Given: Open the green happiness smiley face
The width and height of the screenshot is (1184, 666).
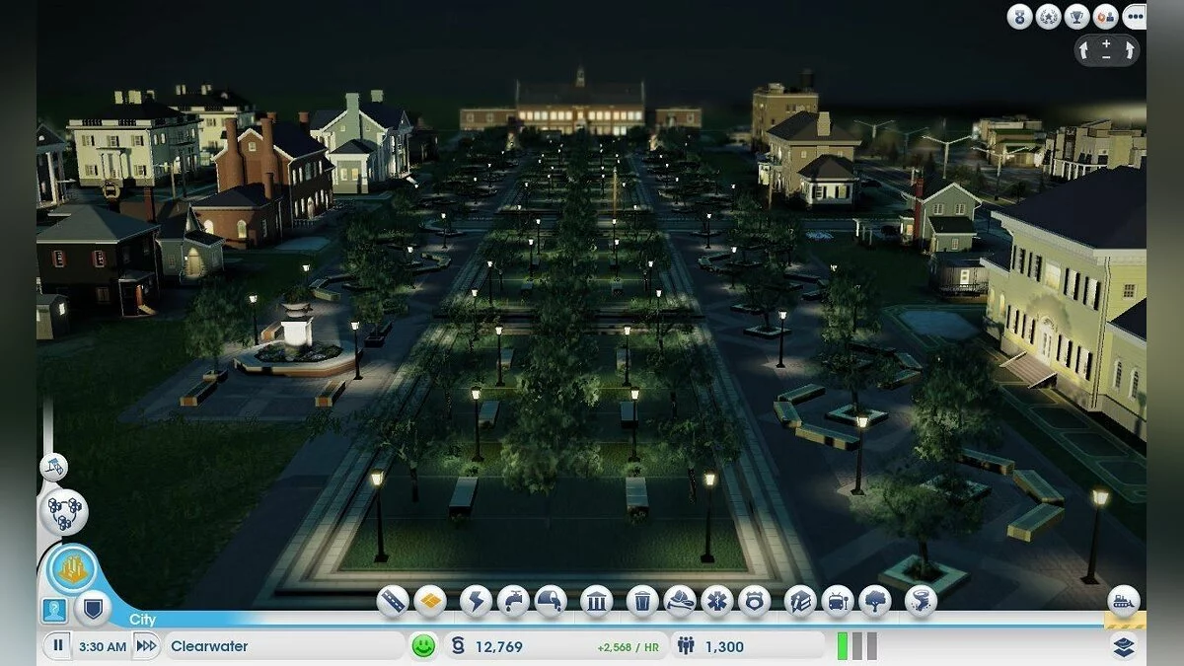Looking at the screenshot, I should (423, 646).
